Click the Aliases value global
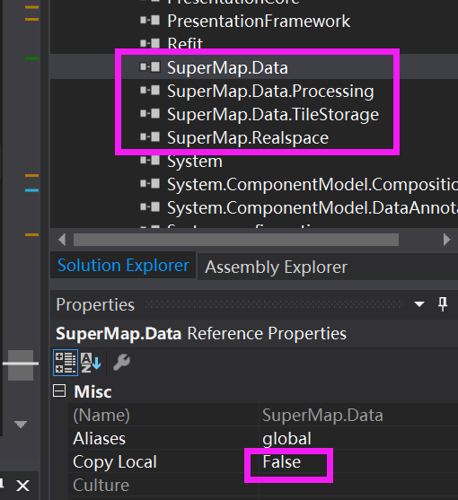 (x=286, y=439)
